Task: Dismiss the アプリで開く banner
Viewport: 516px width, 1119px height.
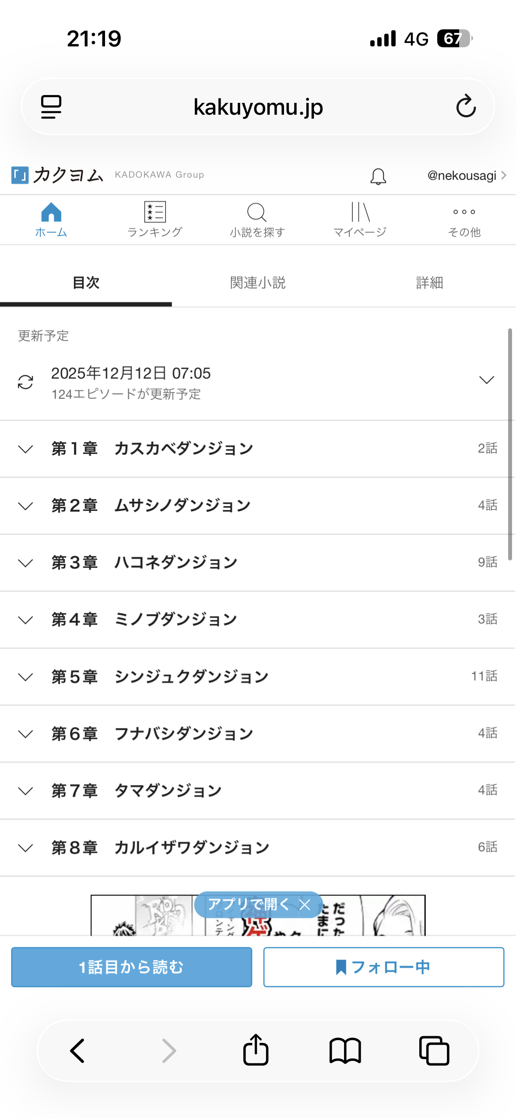Action: point(305,904)
